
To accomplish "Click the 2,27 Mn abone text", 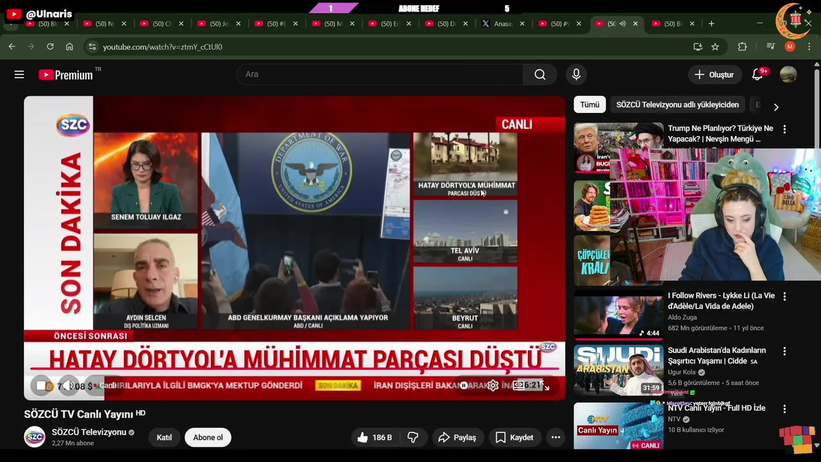I will pyautogui.click(x=73, y=443).
